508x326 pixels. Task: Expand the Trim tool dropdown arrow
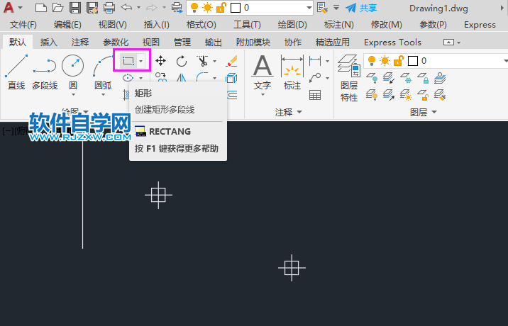click(214, 61)
